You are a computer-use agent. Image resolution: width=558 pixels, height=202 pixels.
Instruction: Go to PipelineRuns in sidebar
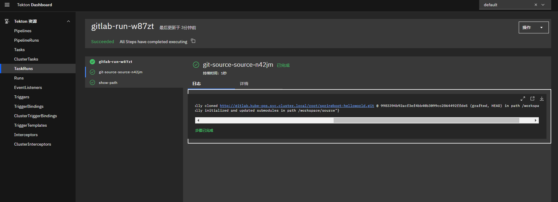click(27, 40)
